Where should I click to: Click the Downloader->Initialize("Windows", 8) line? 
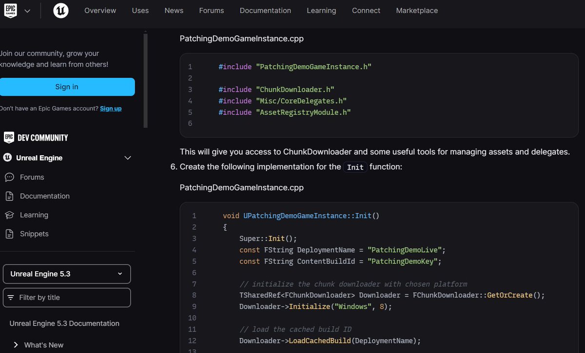point(315,307)
